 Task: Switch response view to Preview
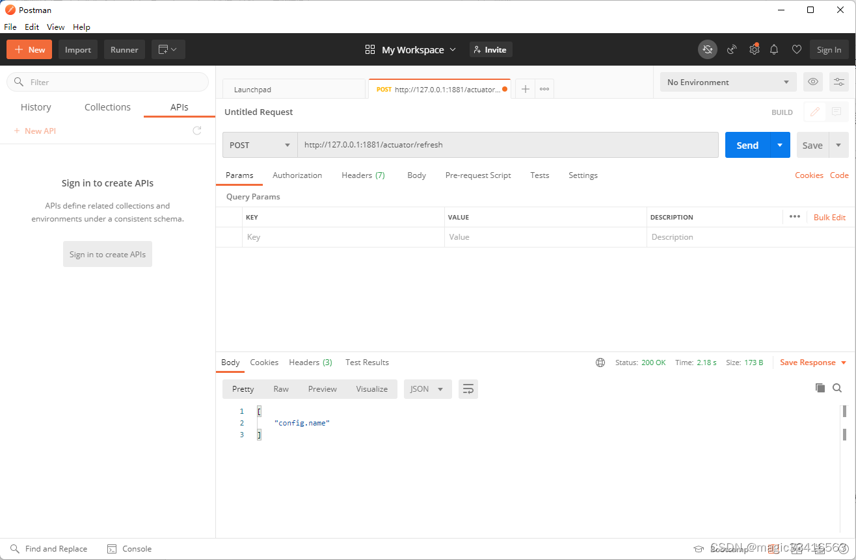[x=323, y=388]
